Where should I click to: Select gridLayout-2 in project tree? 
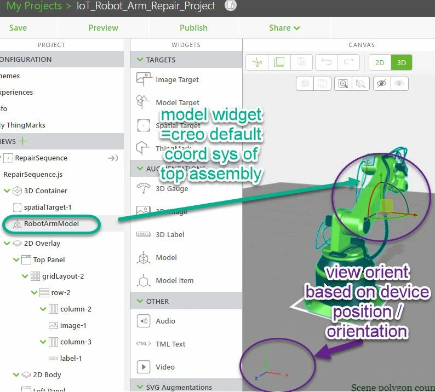63,276
